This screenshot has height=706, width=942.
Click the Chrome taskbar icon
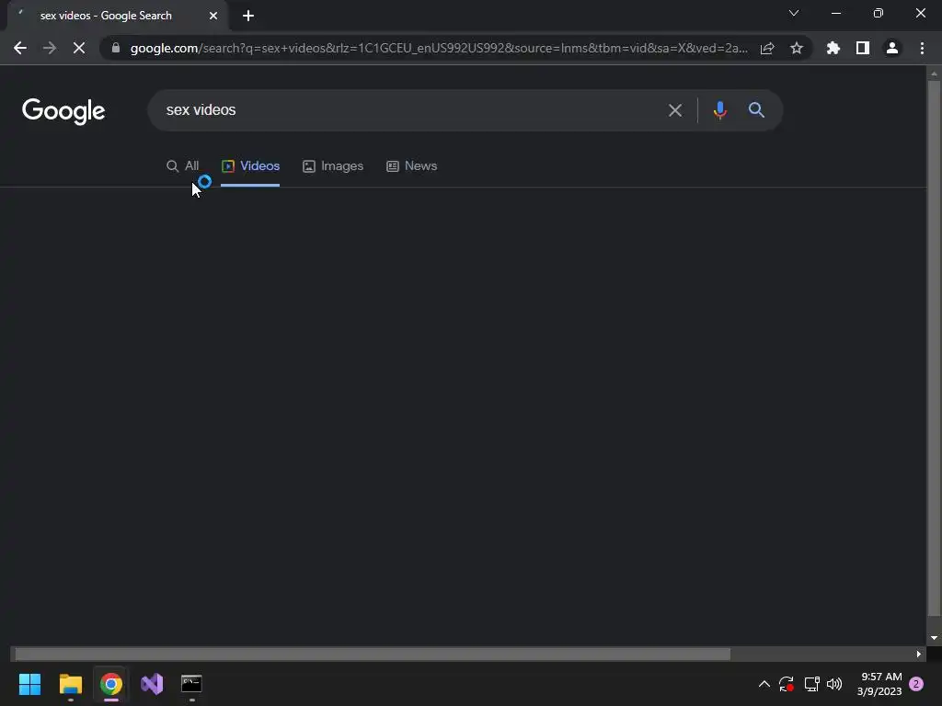click(x=111, y=684)
